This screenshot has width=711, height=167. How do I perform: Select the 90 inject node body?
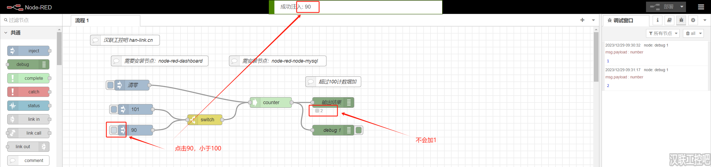[135, 130]
